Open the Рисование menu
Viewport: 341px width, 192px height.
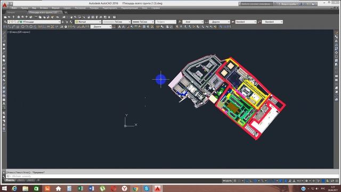click(80, 8)
